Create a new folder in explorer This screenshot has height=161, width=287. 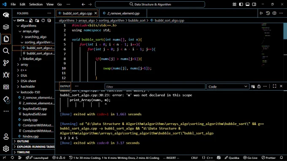(x=37, y=21)
